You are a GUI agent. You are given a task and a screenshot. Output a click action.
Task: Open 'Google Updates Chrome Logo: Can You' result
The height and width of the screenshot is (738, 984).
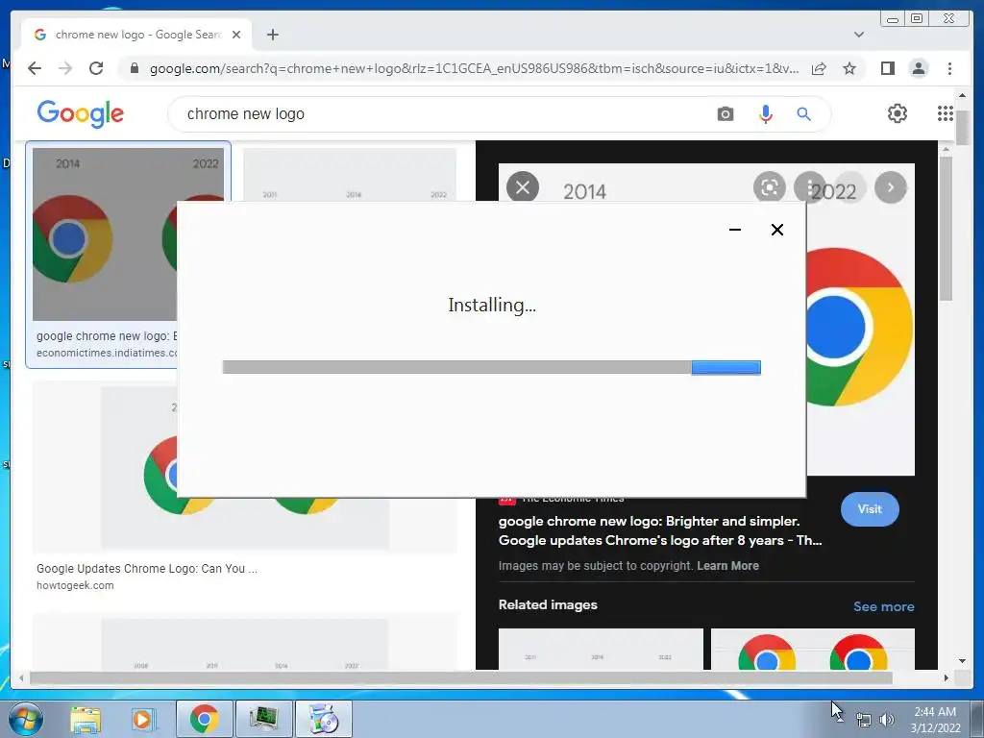[x=147, y=569]
